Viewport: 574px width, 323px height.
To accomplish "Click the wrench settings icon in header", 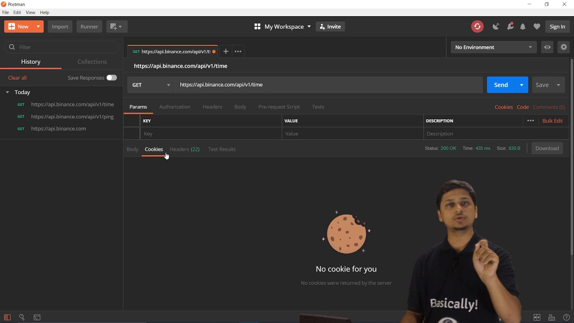I will [x=510, y=26].
